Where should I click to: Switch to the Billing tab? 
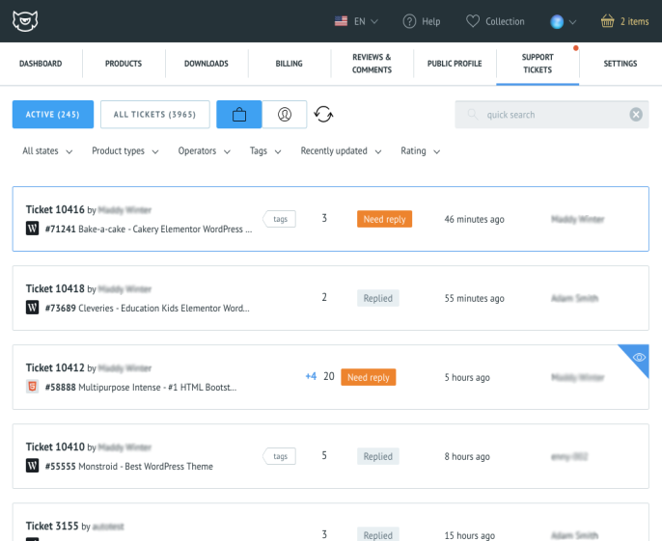289,64
